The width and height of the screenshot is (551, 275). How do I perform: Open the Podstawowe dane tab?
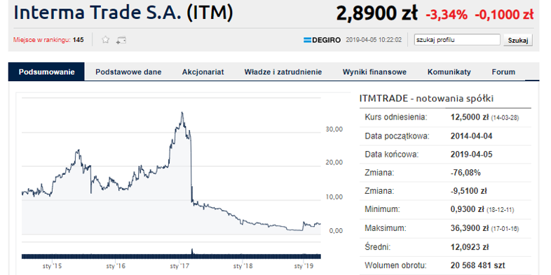coord(128,72)
